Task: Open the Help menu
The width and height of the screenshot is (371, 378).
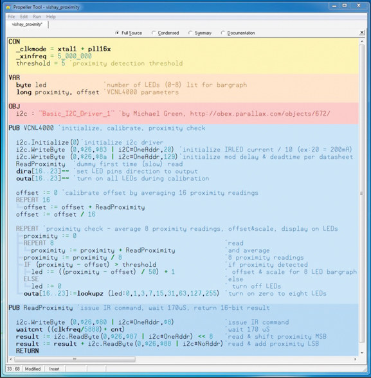Action: 51,17
